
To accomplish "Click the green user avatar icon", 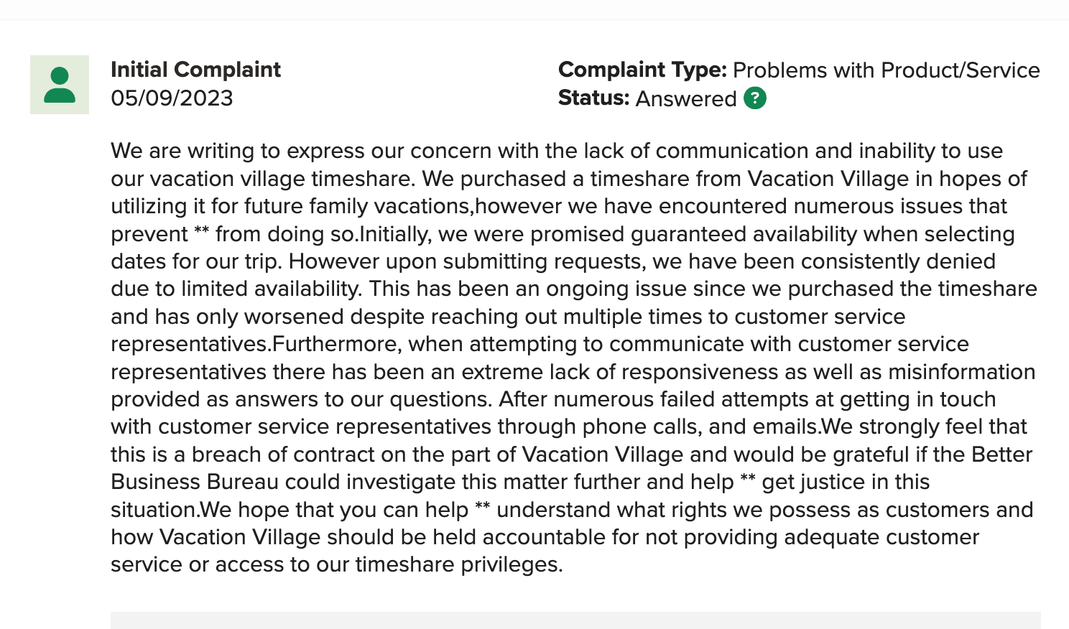I will [60, 85].
